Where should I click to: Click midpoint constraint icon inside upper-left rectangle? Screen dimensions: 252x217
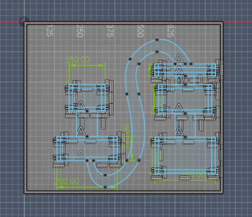[x=81, y=105]
